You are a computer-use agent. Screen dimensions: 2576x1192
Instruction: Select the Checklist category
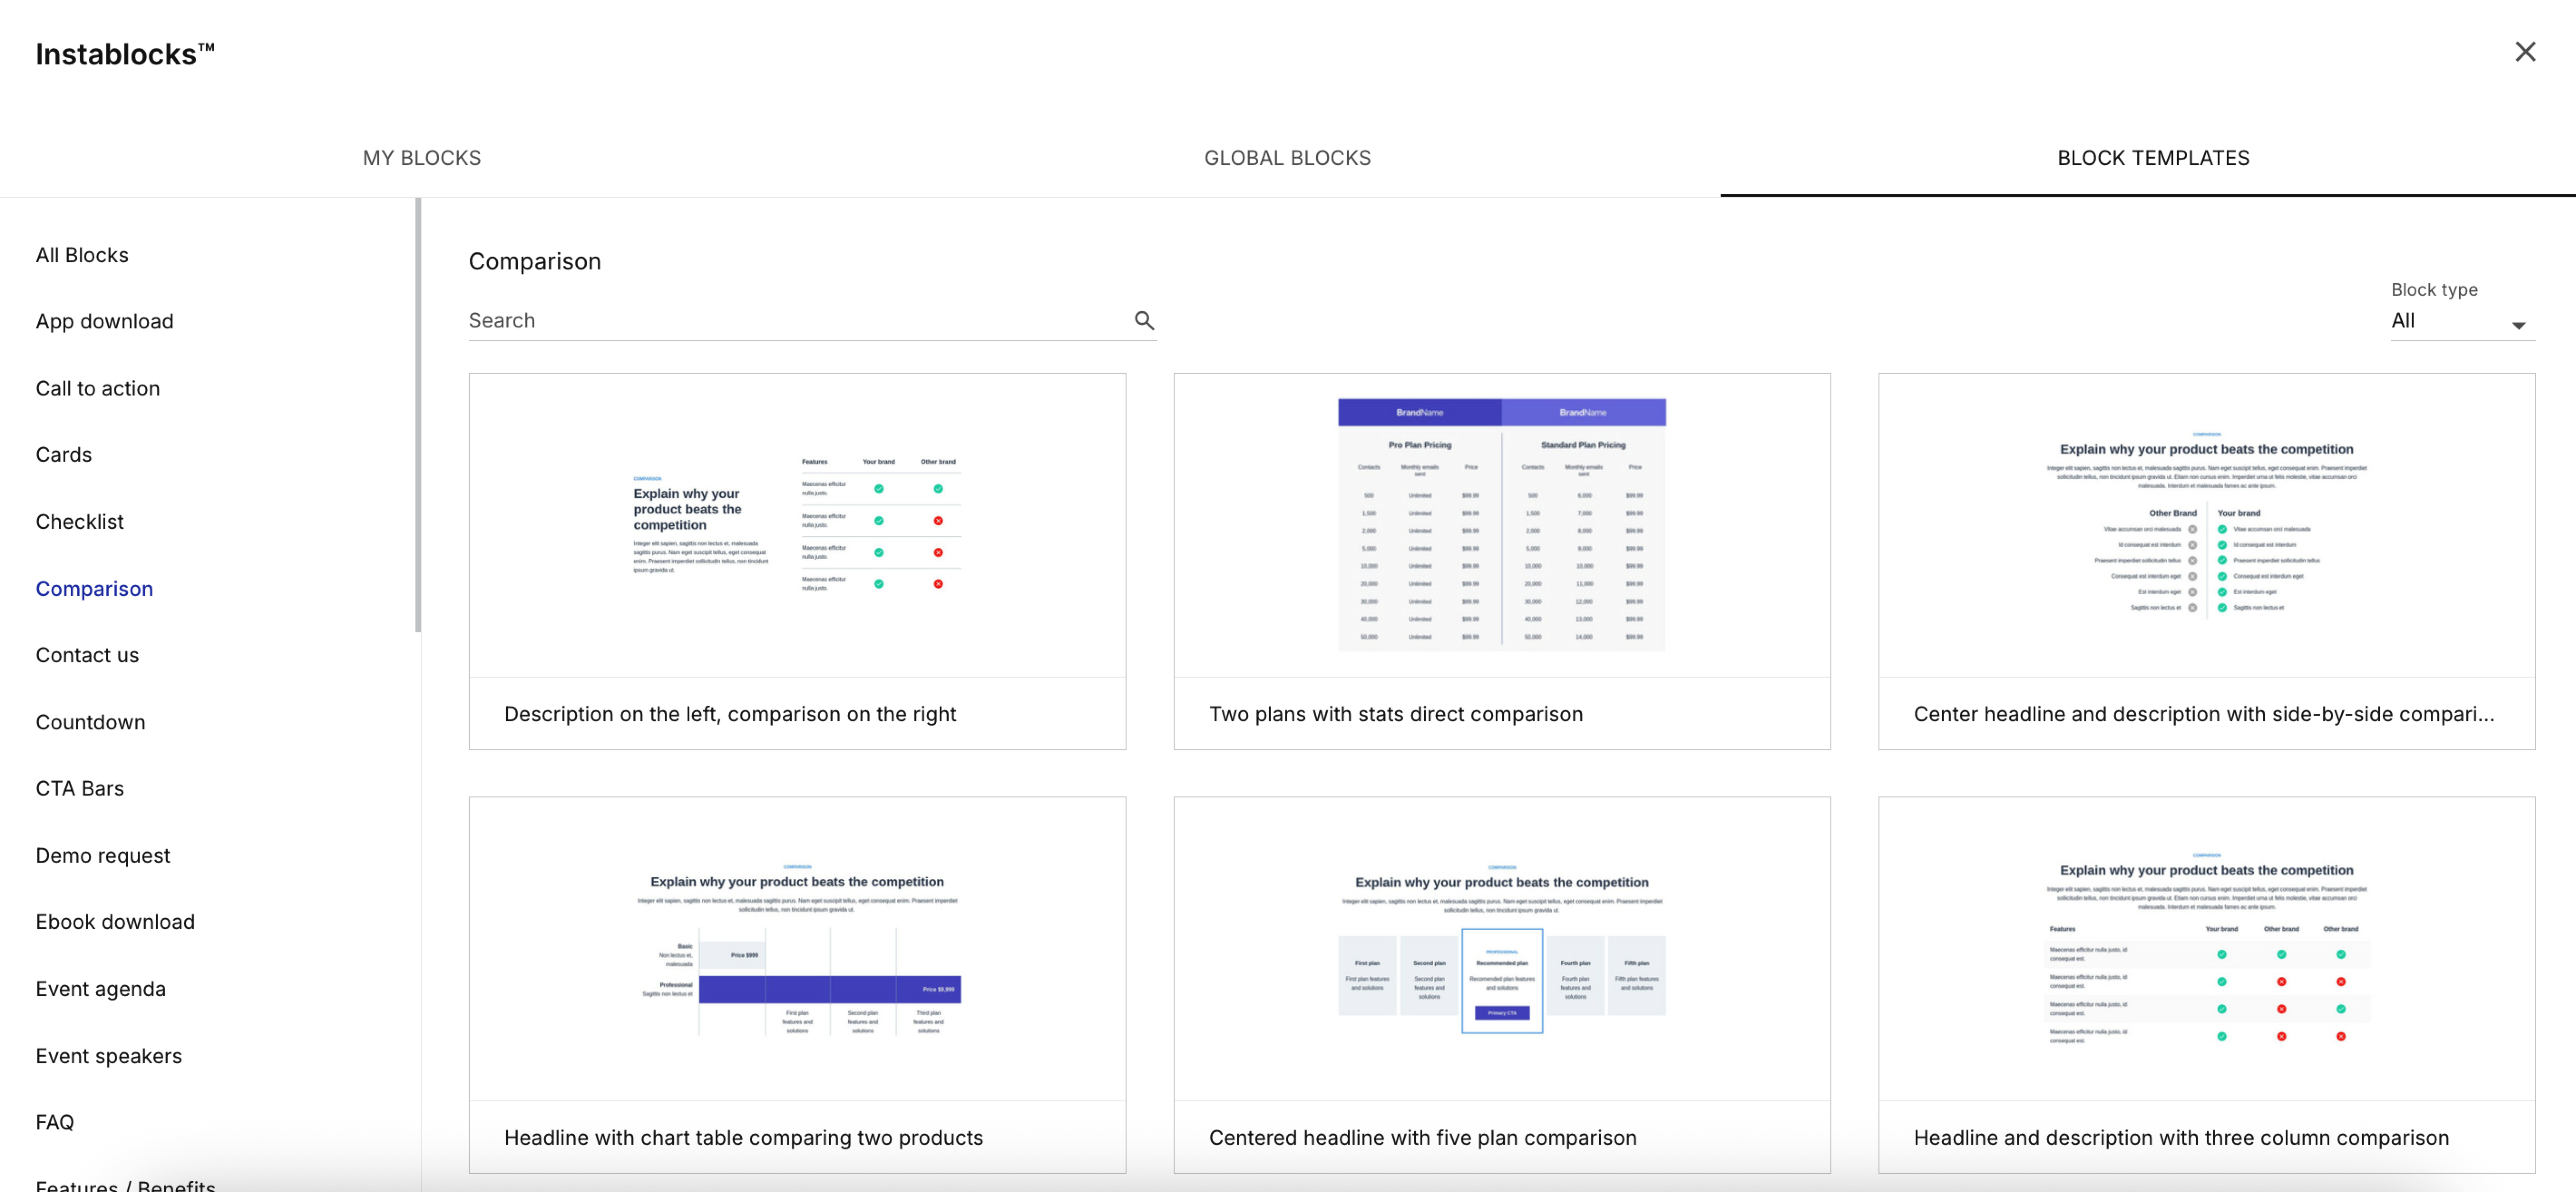point(80,522)
